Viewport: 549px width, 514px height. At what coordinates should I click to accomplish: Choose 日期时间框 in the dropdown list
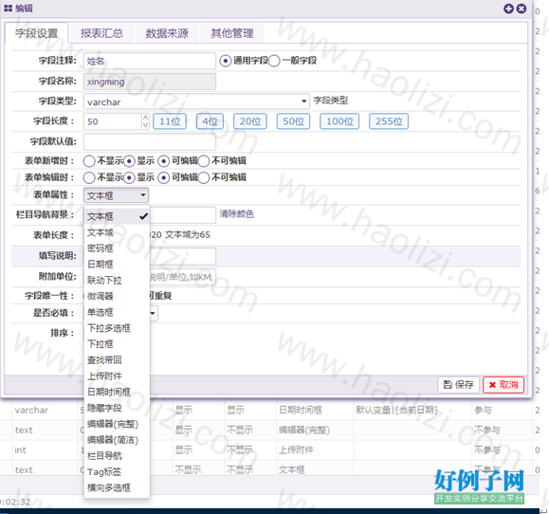[117, 392]
